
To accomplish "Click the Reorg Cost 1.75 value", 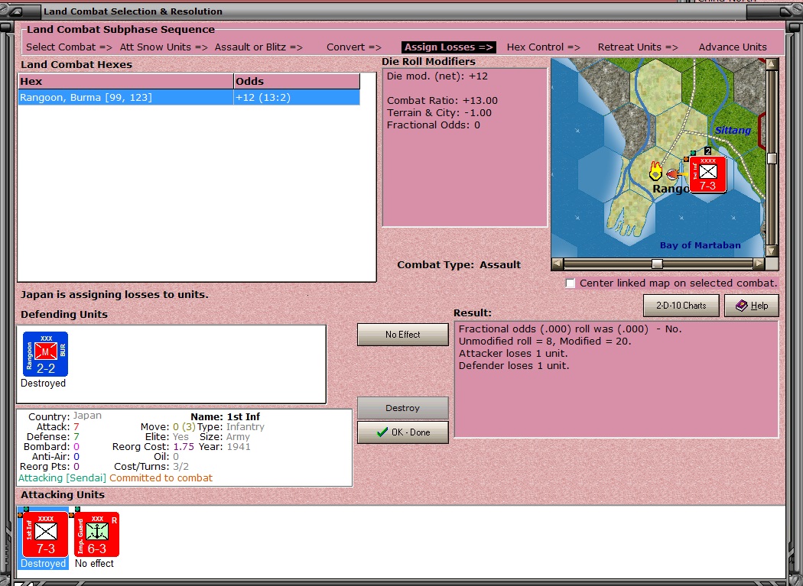I will pyautogui.click(x=184, y=447).
